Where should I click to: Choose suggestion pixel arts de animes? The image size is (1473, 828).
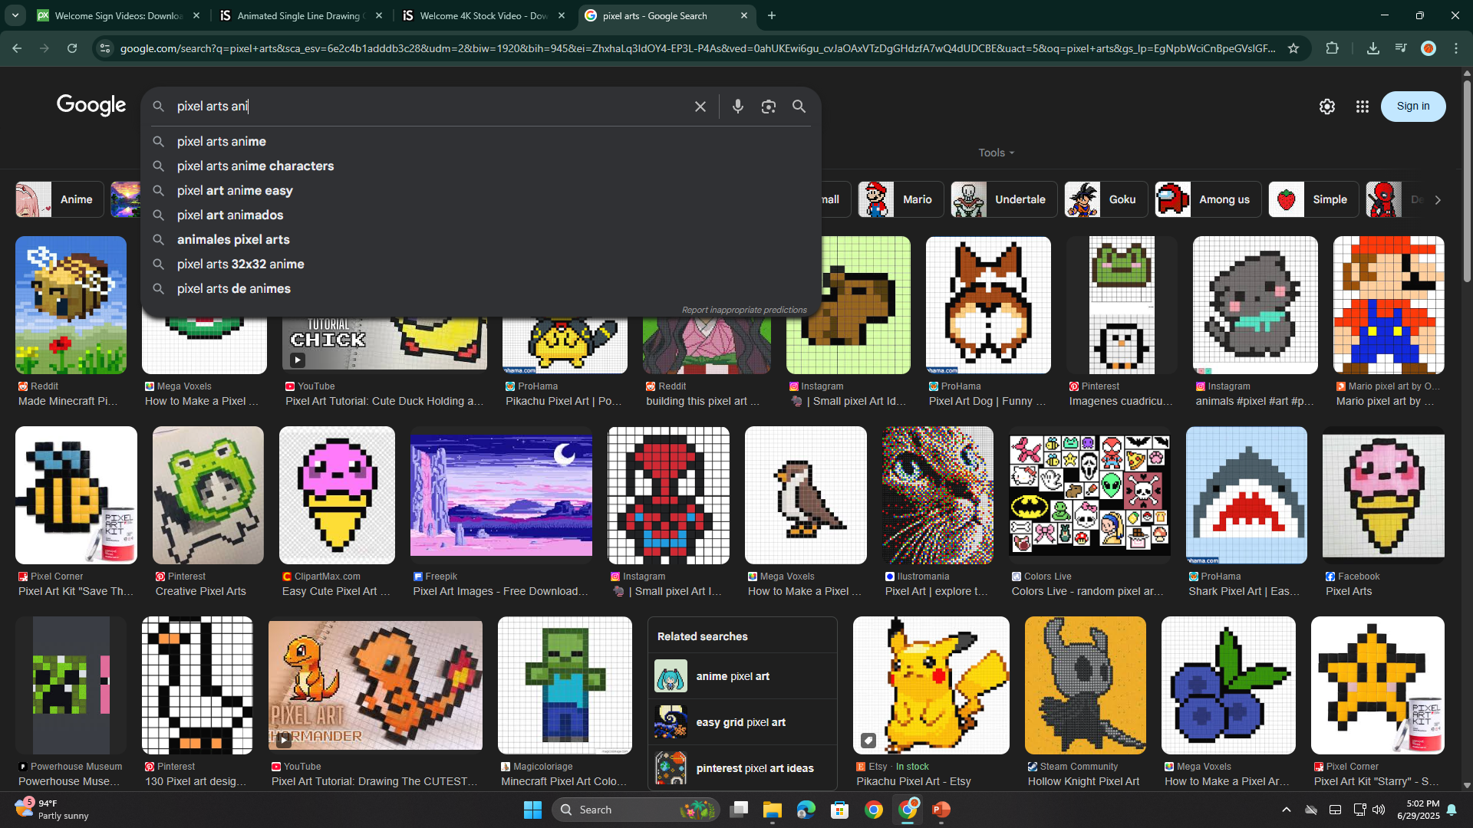pos(481,288)
